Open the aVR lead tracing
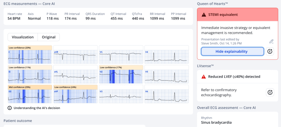 pyautogui.click(x=75, y=55)
